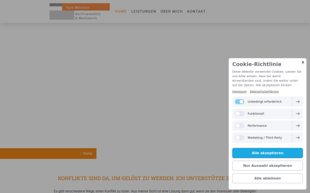Click the Marketing / Third Party label
310x193 pixels.
tap(265, 137)
